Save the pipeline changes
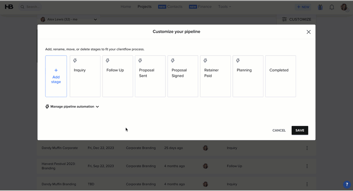Screen dimensions: 353x191 click(x=299, y=130)
